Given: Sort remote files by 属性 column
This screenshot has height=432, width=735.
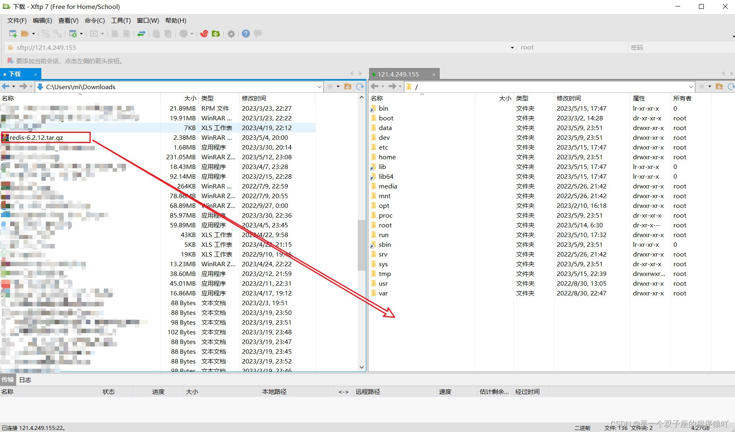Looking at the screenshot, I should (x=639, y=98).
